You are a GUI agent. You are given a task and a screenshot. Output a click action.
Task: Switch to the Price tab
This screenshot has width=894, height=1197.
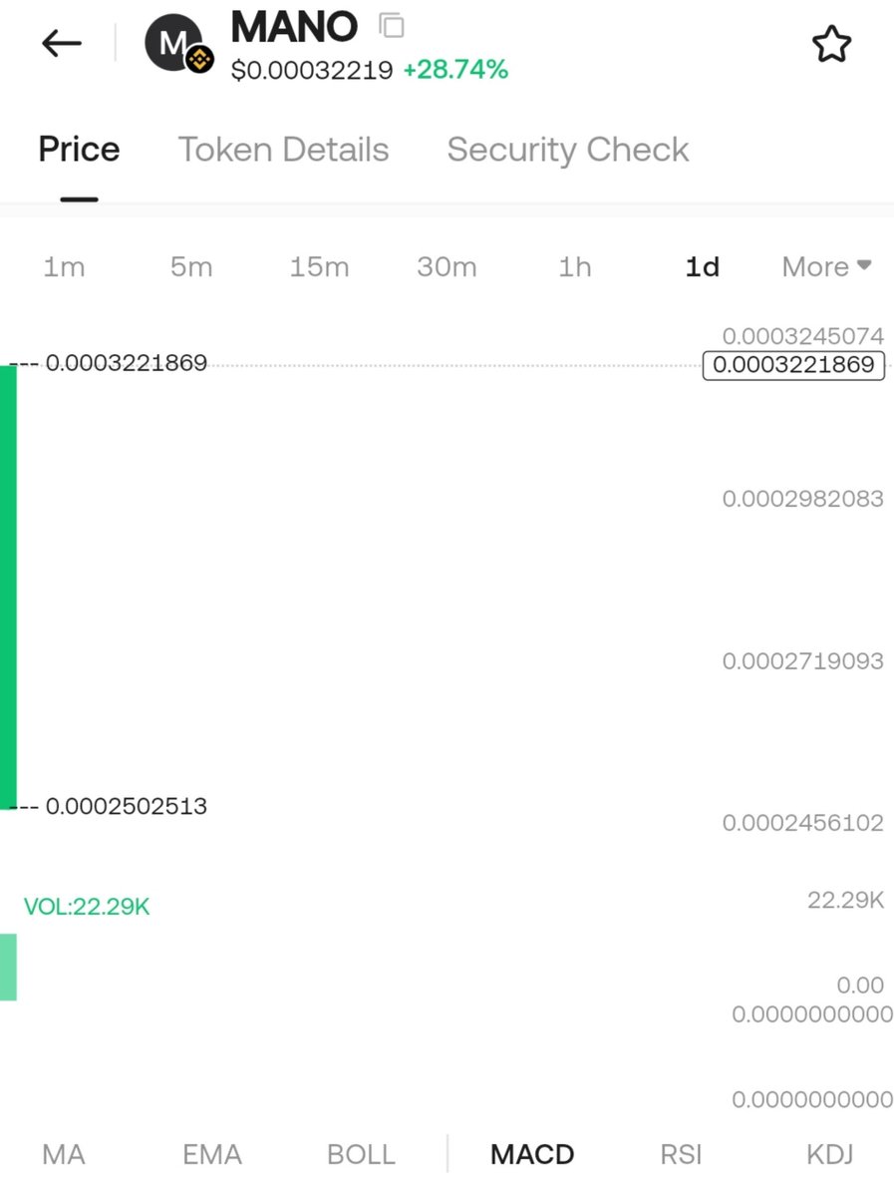click(x=79, y=150)
